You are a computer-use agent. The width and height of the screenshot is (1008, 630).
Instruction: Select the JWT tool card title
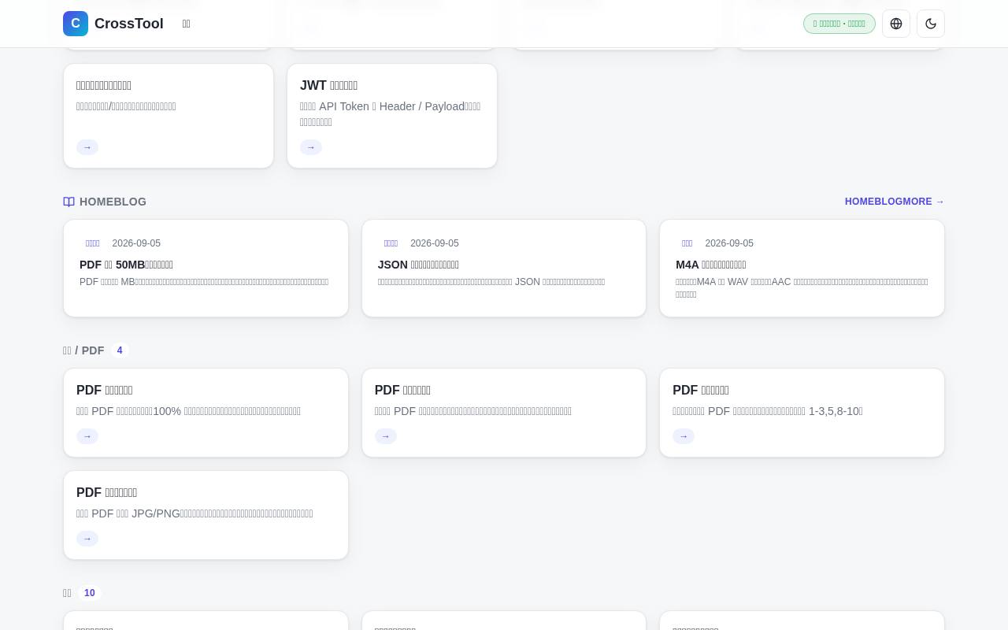coord(328,85)
